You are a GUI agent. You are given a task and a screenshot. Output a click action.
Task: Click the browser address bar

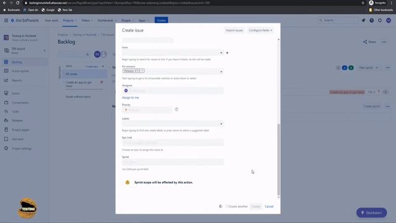pos(192,2)
